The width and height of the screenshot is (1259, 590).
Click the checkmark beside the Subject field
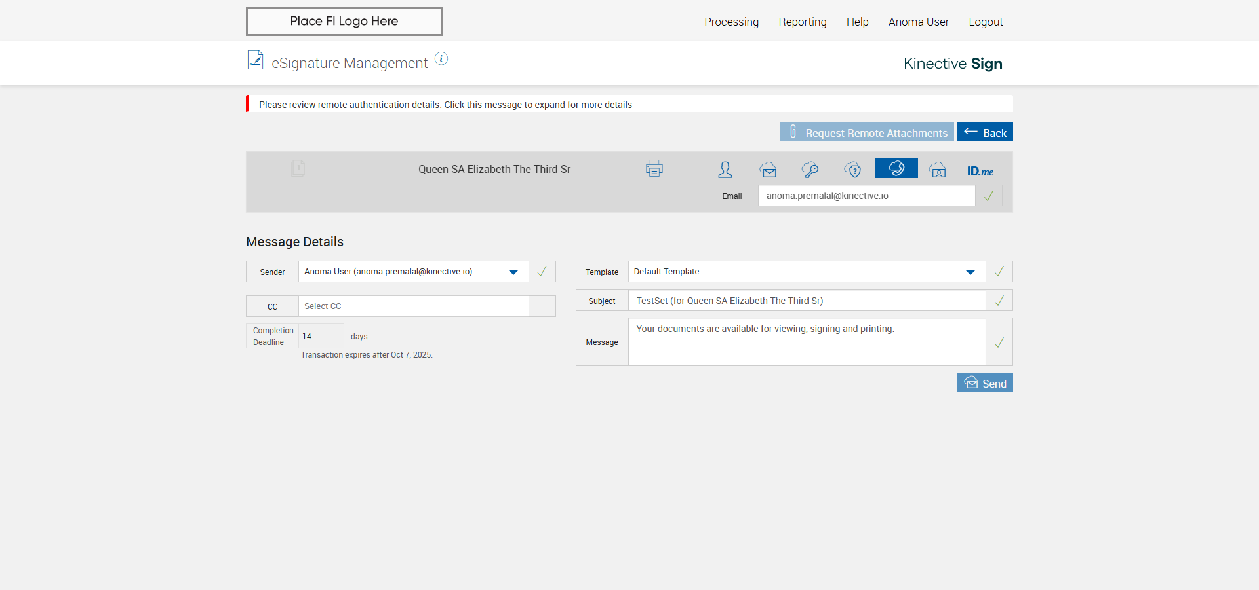tap(999, 301)
